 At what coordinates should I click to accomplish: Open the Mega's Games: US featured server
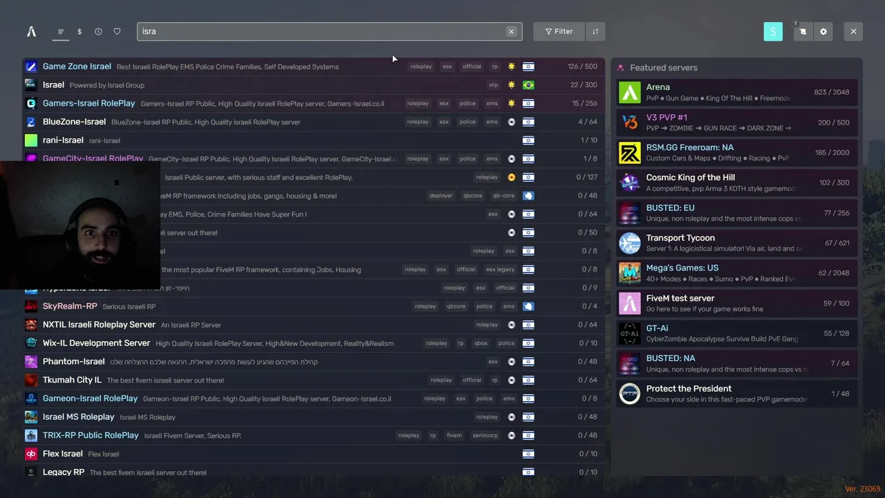[x=737, y=273]
